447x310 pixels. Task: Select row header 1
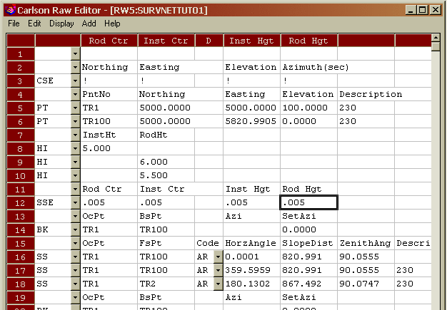tap(20, 53)
